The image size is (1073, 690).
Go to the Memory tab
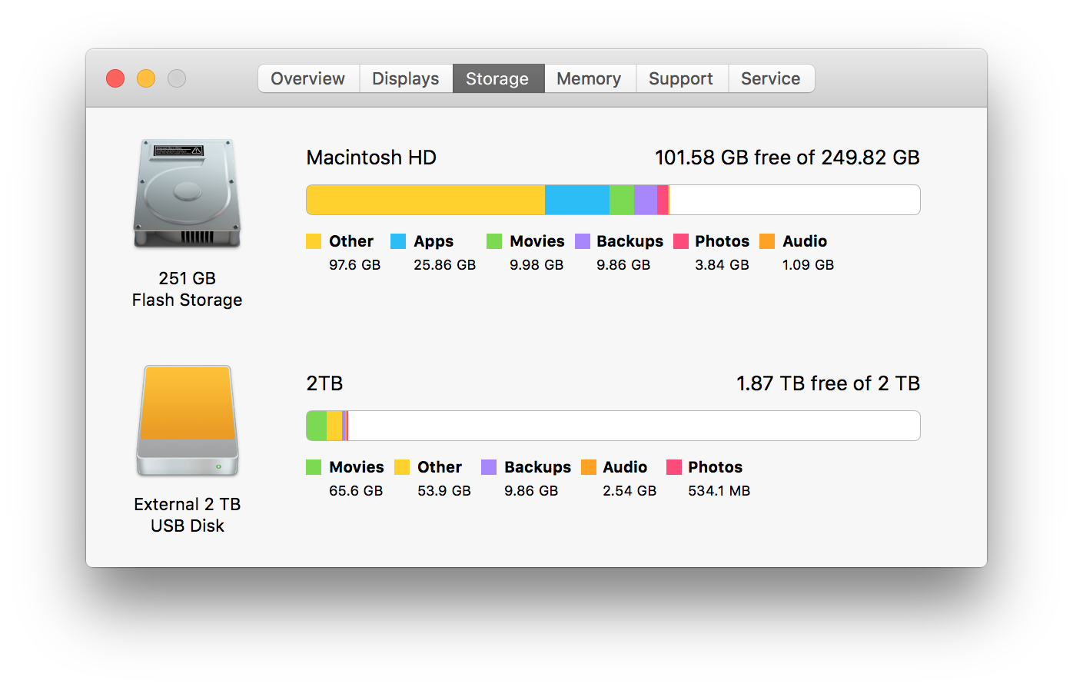590,78
